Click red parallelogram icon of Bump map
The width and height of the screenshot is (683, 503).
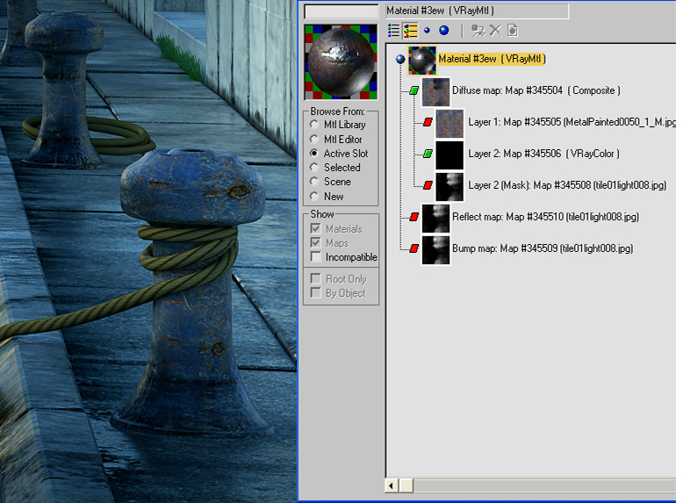tap(413, 248)
